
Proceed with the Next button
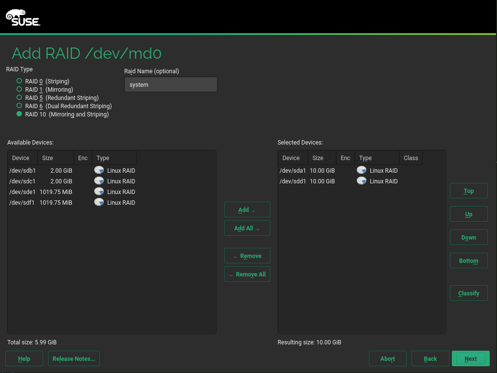[470, 359]
